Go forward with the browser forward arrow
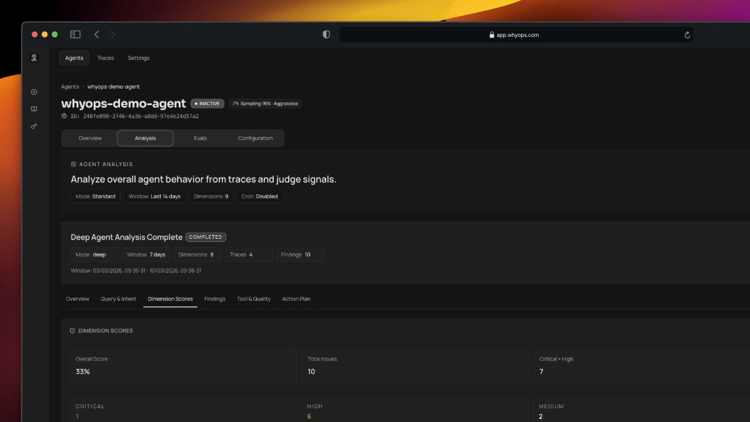750x422 pixels. 113,34
